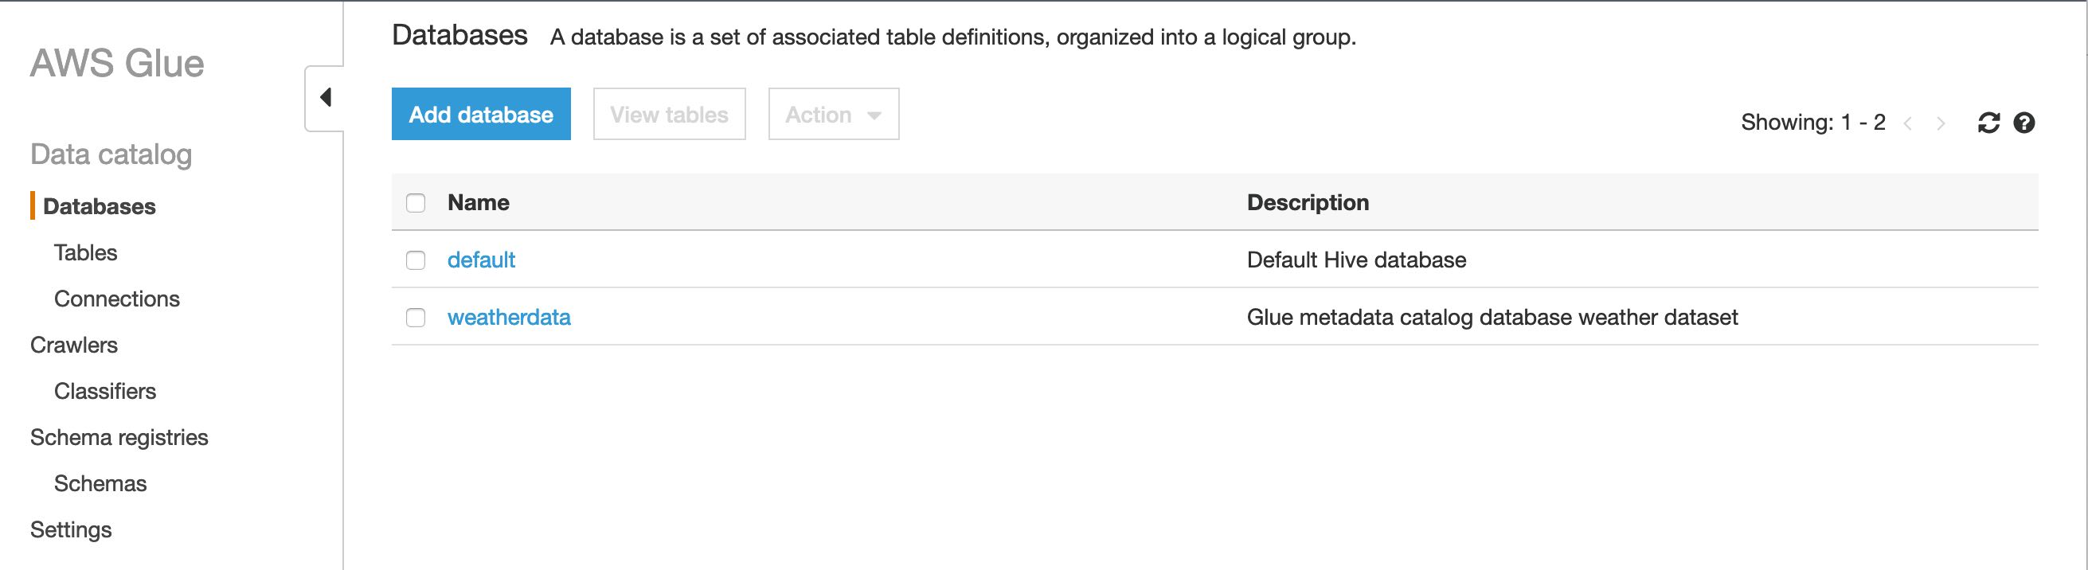Screen dimensions: 2088x570
Task: Toggle the select-all checkbox in header
Action: pyautogui.click(x=416, y=203)
